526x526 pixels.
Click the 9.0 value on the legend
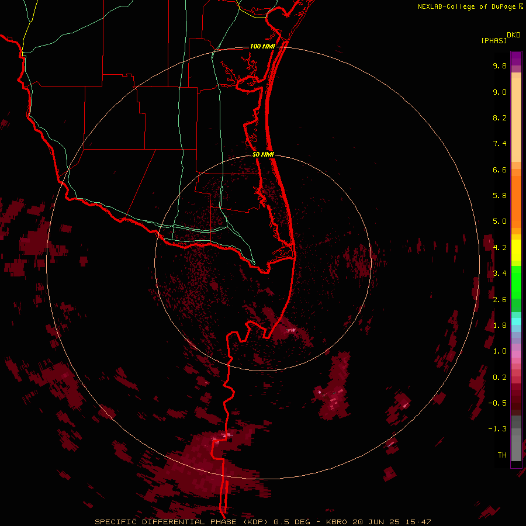(x=500, y=92)
